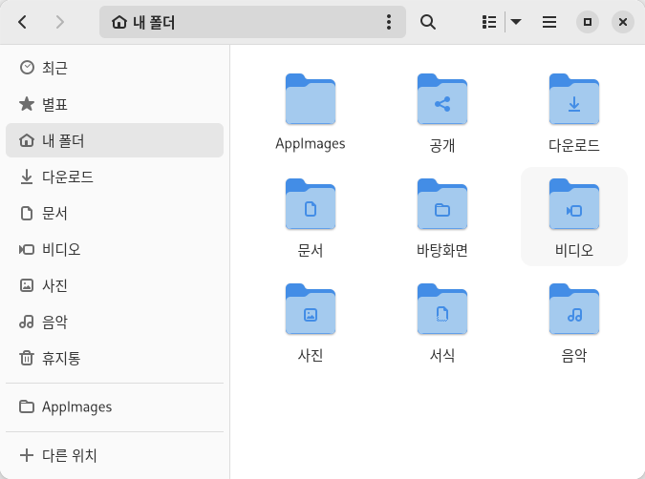Open 비디오 in the sidebar

[115, 249]
